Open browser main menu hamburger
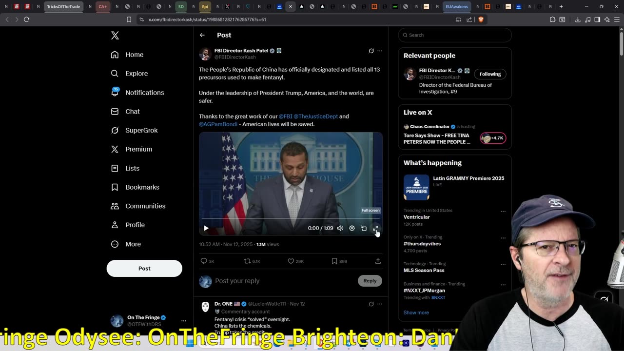The width and height of the screenshot is (624, 351). point(616,19)
